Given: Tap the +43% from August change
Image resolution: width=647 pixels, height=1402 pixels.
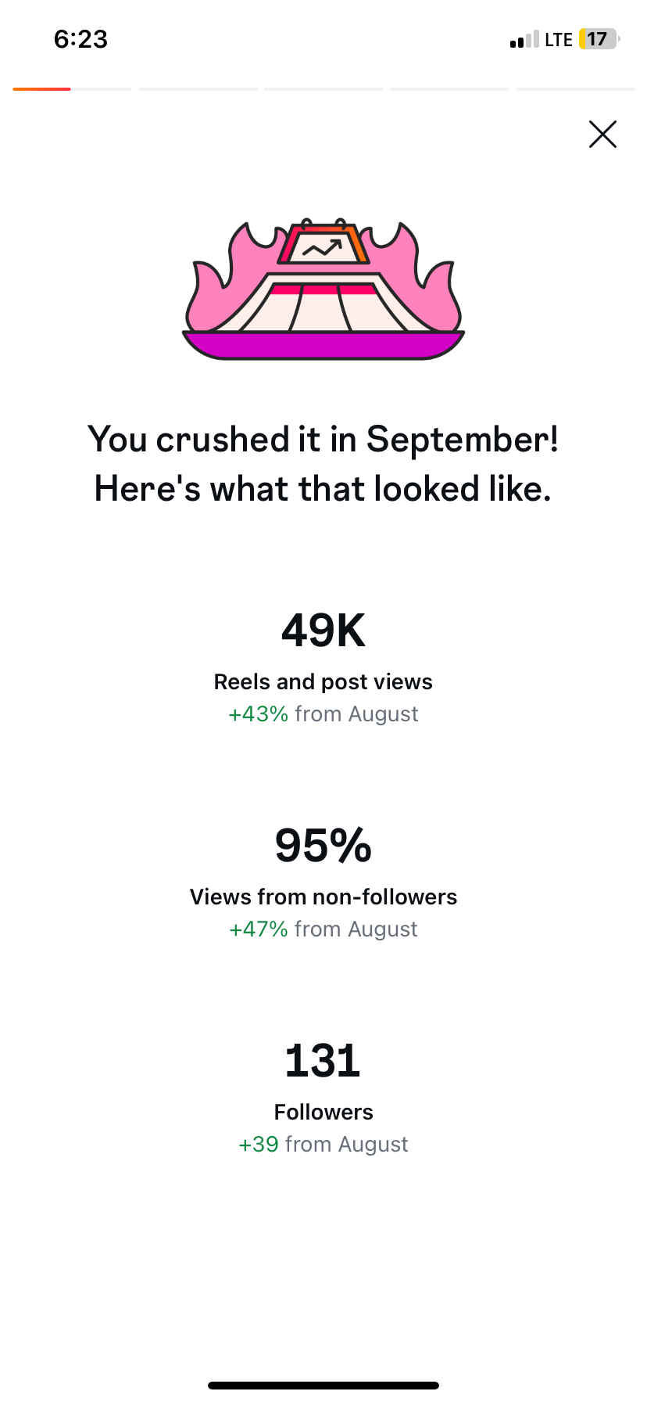Looking at the screenshot, I should tap(323, 714).
